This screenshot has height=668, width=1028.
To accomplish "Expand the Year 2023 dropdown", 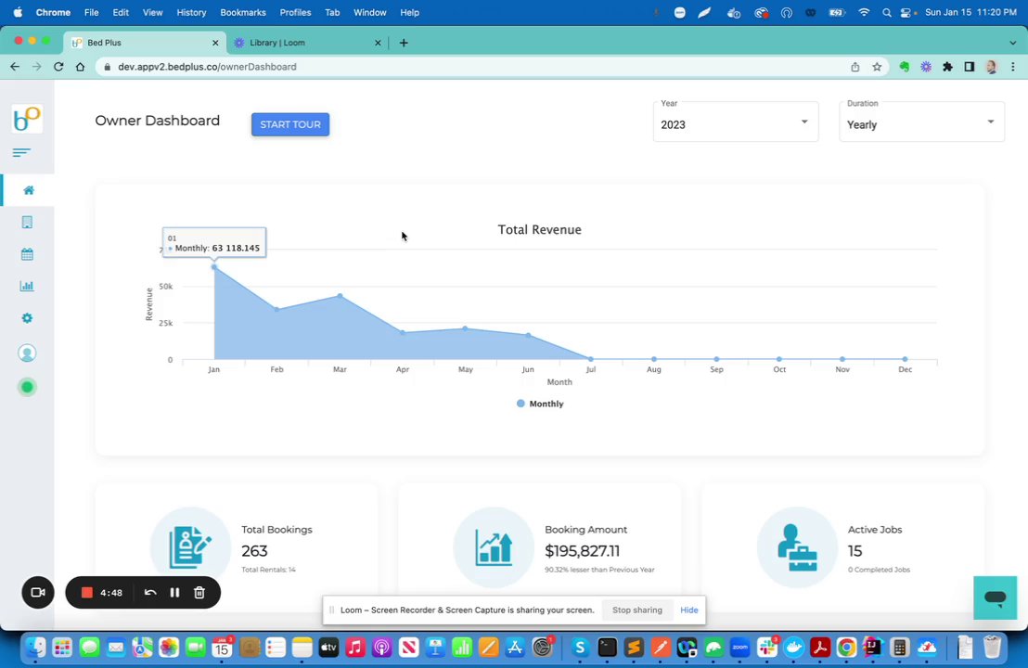I will [735, 122].
